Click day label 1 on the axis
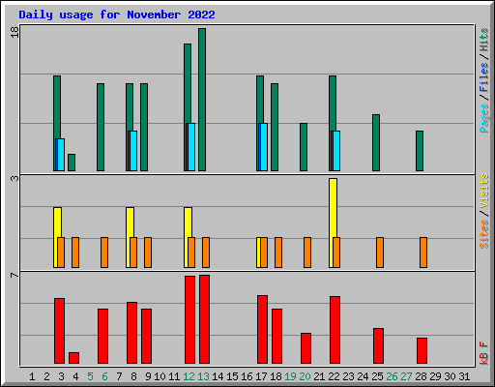Viewport: 495px width, 387px height. 32,376
